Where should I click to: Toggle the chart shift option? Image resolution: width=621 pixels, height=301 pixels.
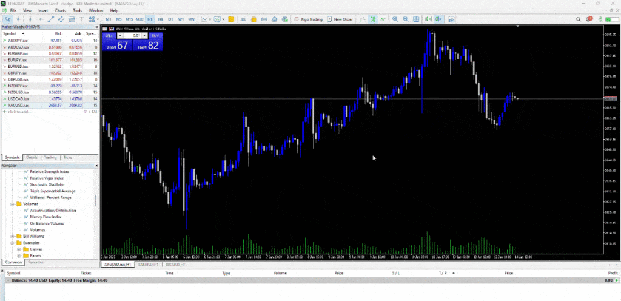(438, 19)
